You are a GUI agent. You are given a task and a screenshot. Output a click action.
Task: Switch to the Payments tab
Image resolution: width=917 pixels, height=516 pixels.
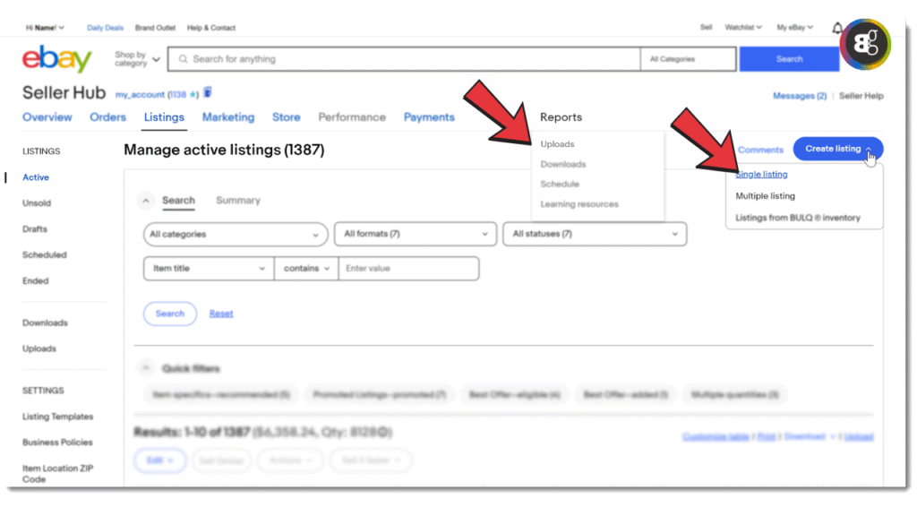pyautogui.click(x=429, y=116)
